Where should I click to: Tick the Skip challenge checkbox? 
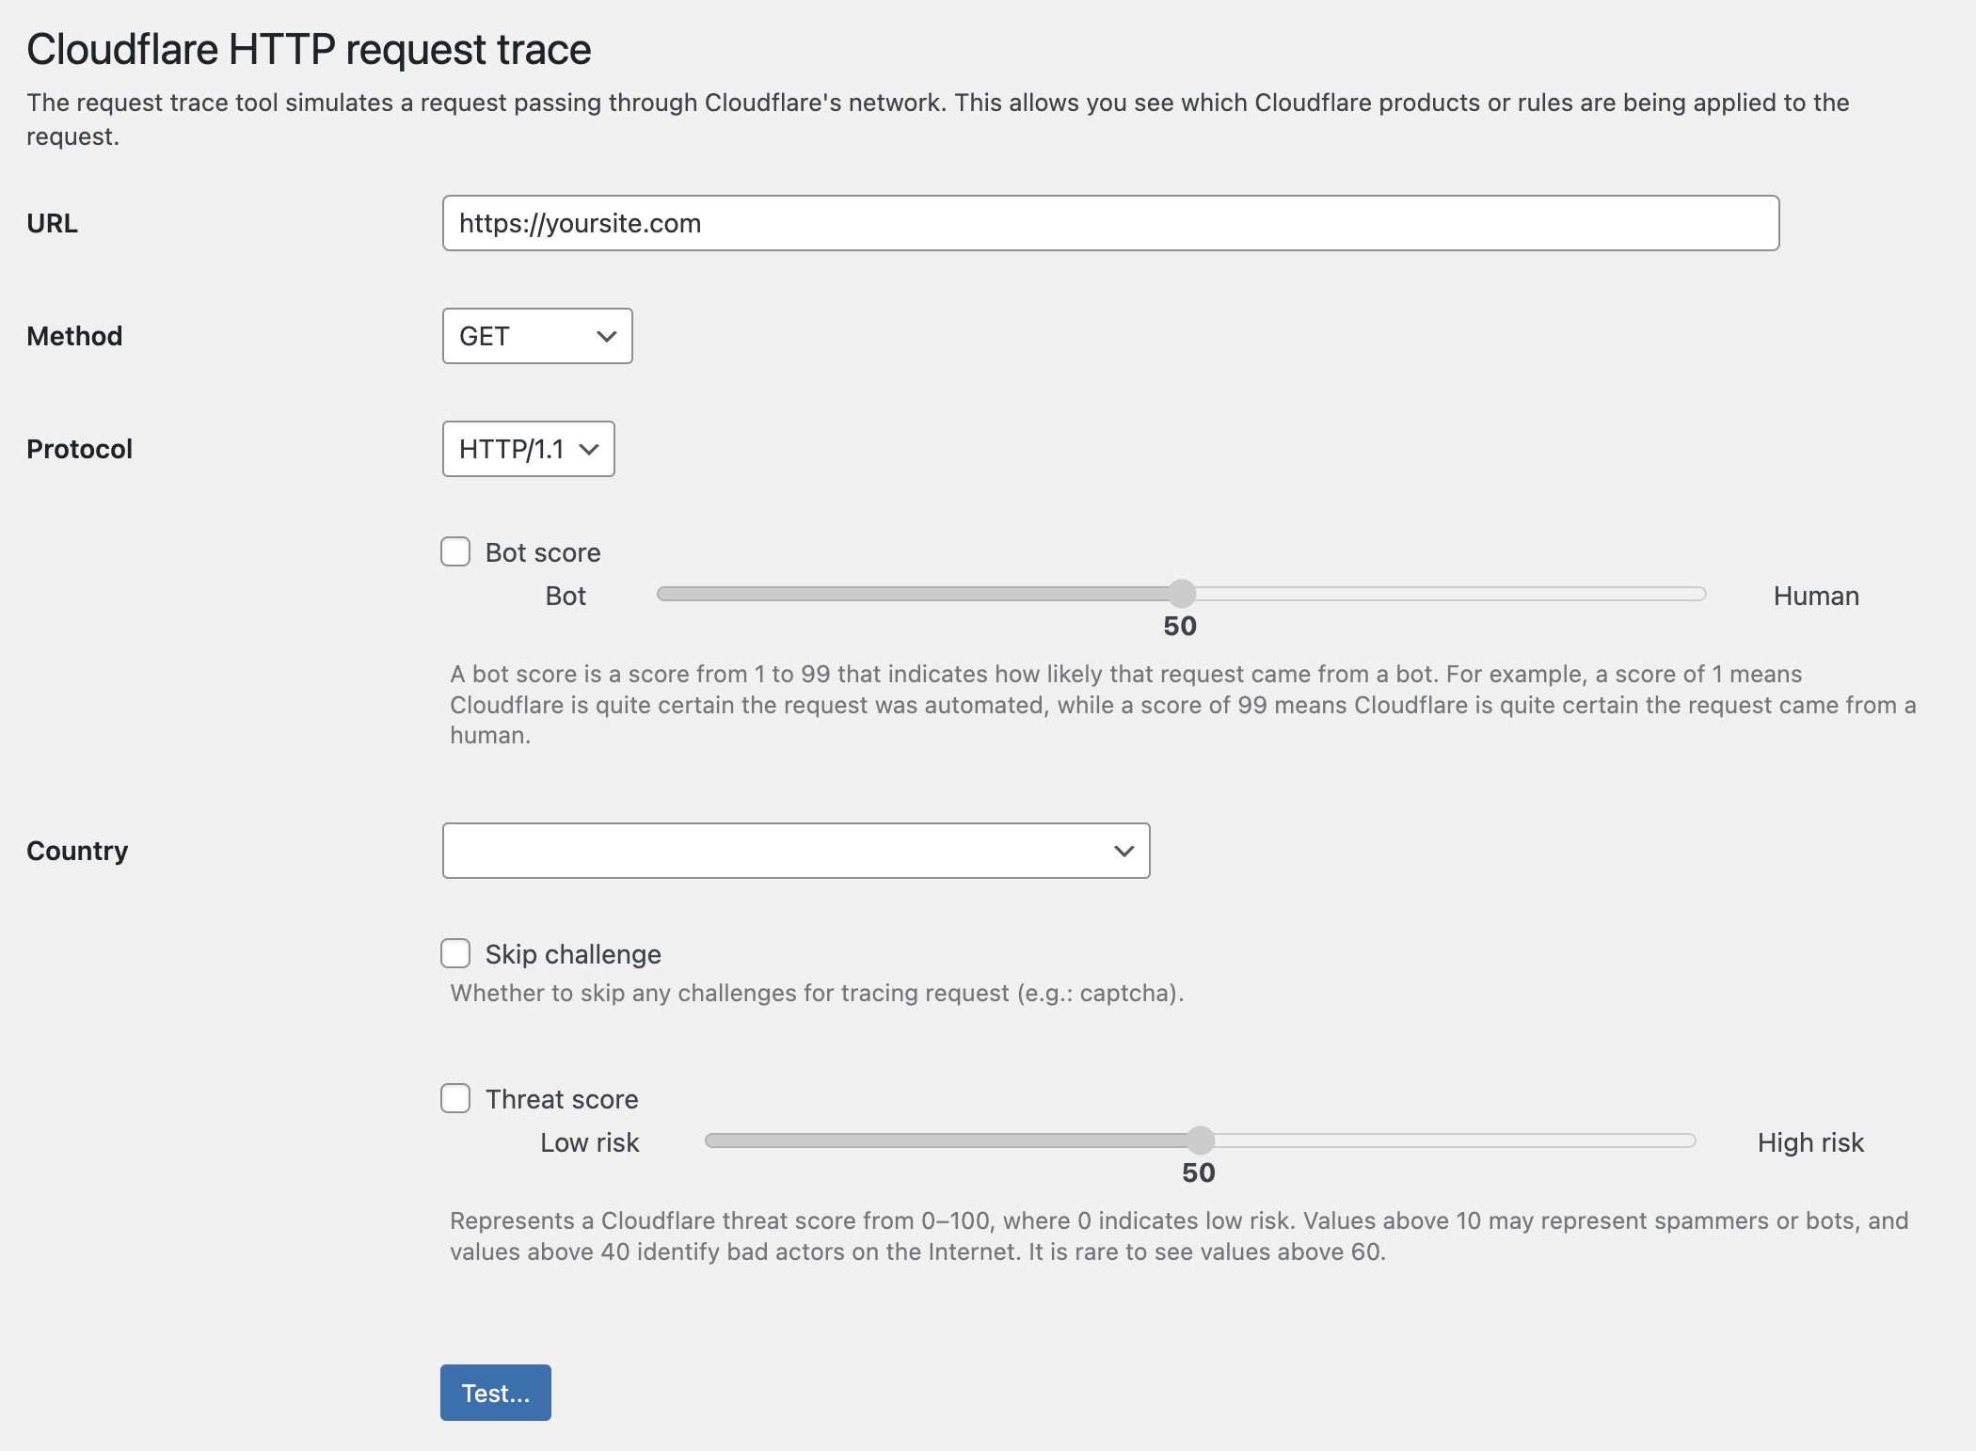coord(456,953)
